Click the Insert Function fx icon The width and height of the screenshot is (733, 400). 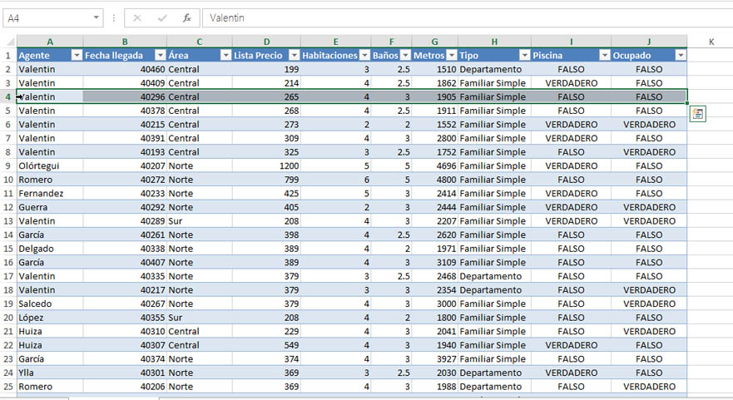click(186, 17)
